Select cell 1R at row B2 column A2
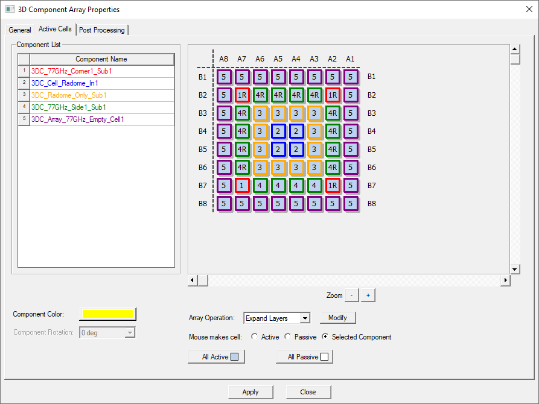The image size is (539, 404). [333, 95]
